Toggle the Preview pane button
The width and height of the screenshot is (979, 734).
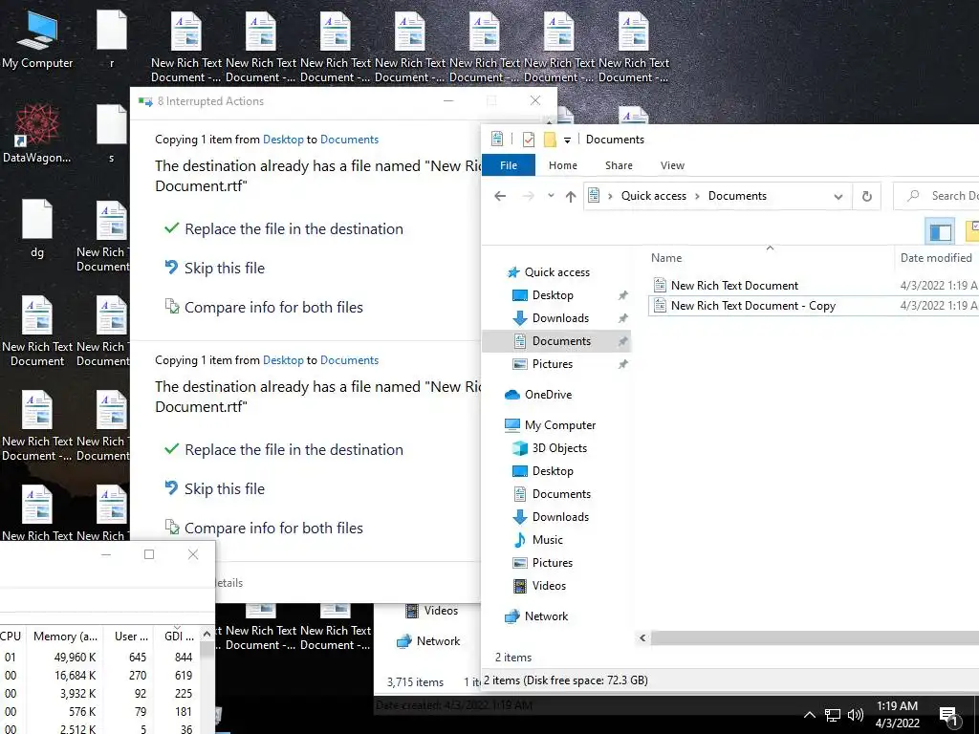coord(941,231)
